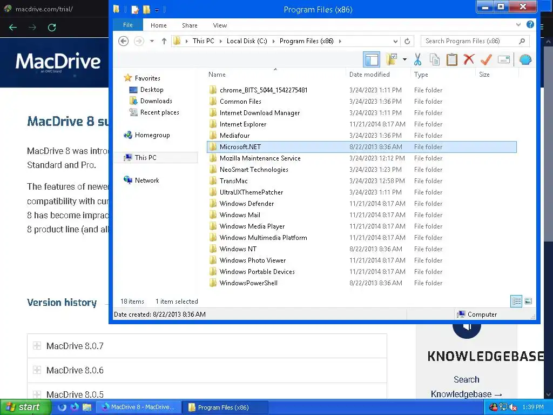Open Internet Explorer from quick launch

point(62,407)
